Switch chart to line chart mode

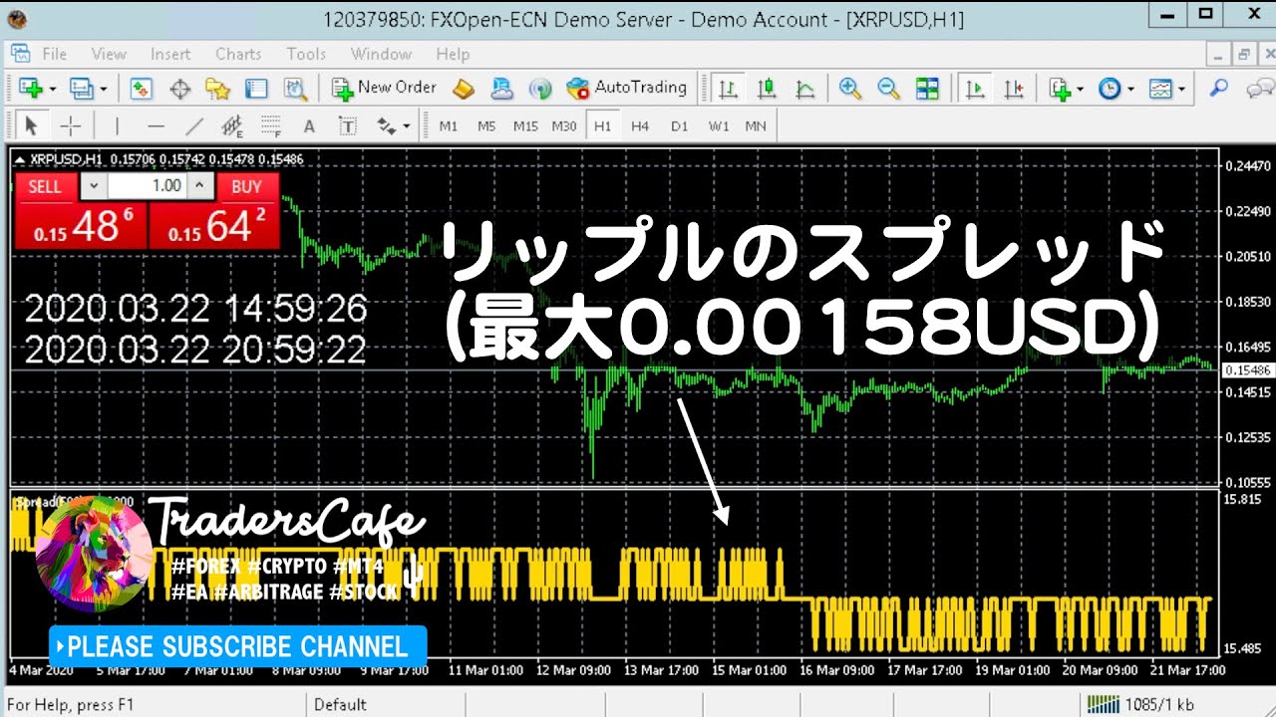pos(805,89)
